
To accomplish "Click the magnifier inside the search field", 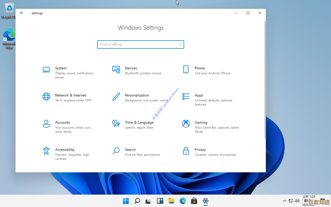I will pyautogui.click(x=180, y=44).
